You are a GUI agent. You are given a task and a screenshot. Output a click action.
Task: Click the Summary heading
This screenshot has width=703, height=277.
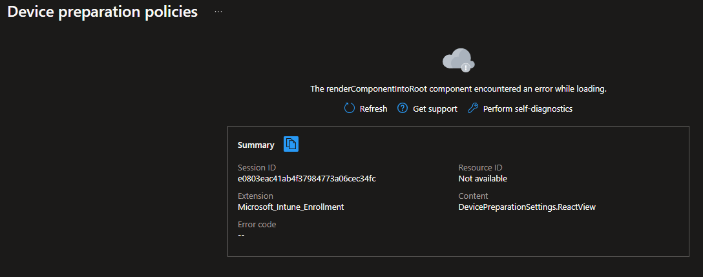256,145
